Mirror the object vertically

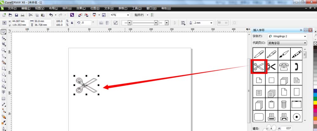[107, 23]
